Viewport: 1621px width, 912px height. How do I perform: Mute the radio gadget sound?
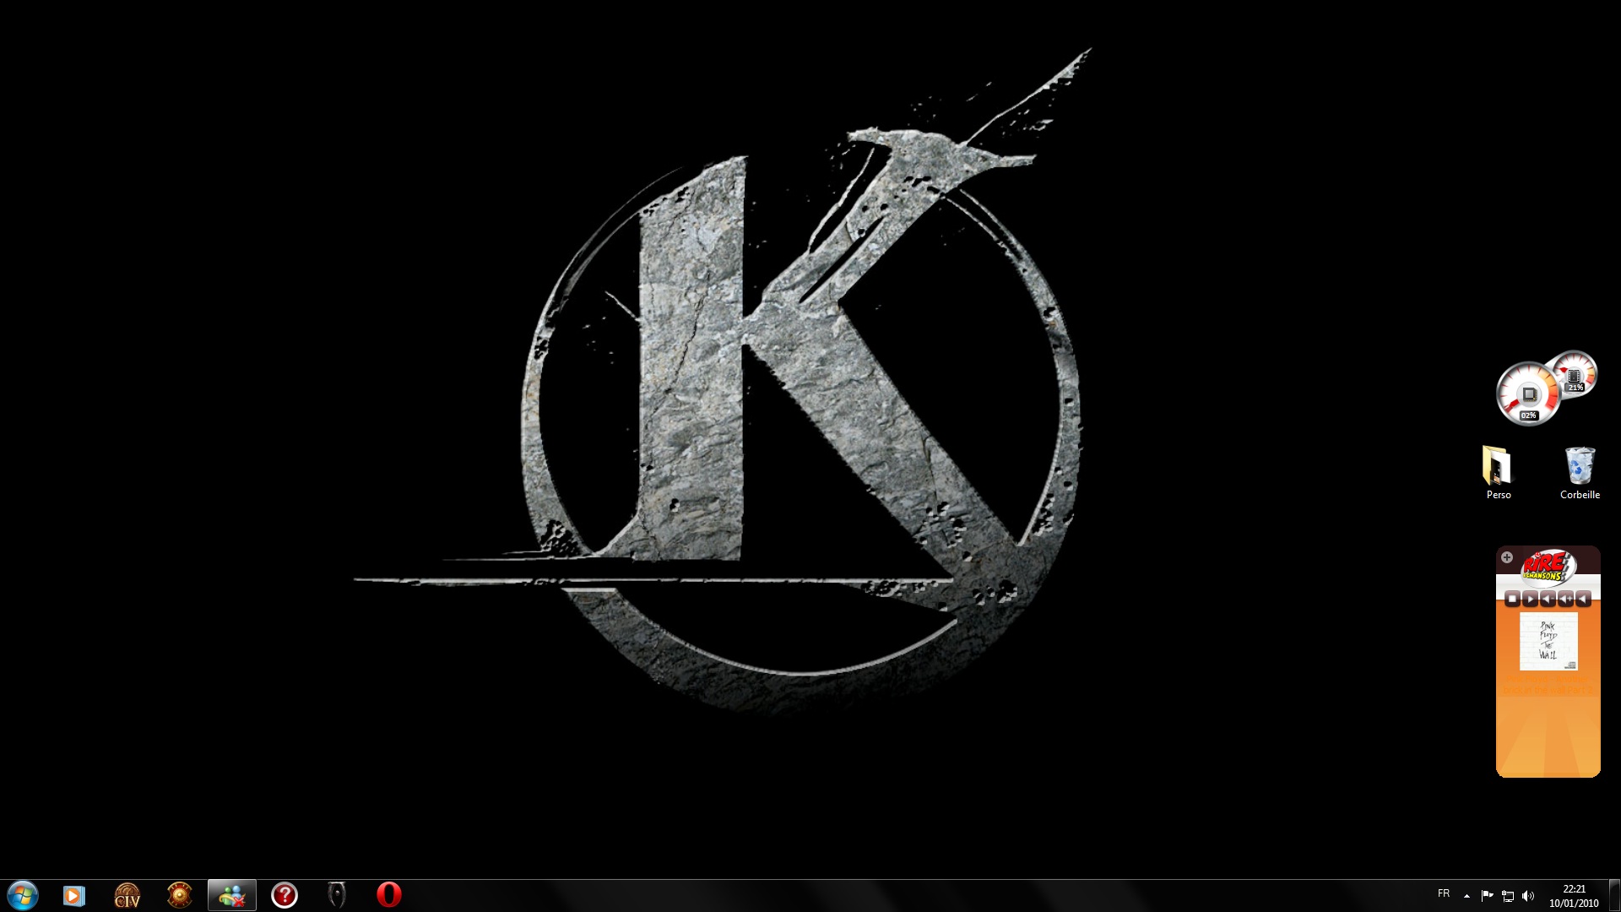click(1583, 599)
